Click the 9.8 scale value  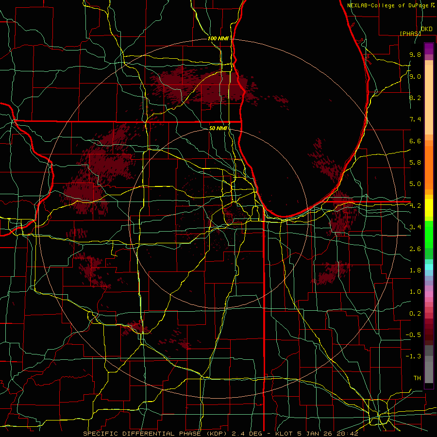pos(415,55)
